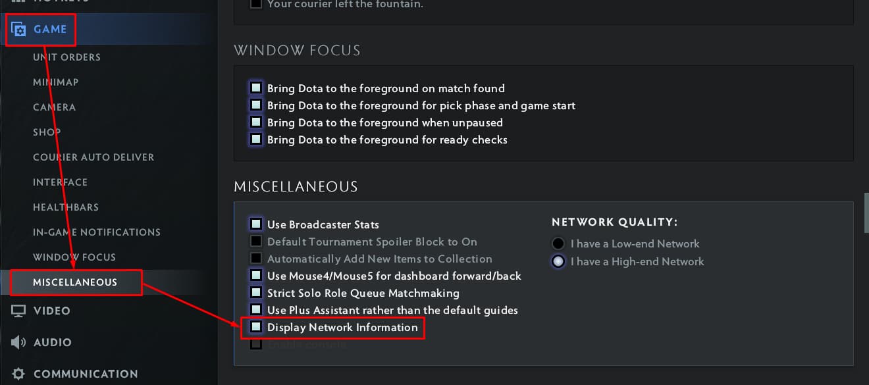Click the AUDIO speaker icon
Screen dimensions: 869x385
coord(18,342)
